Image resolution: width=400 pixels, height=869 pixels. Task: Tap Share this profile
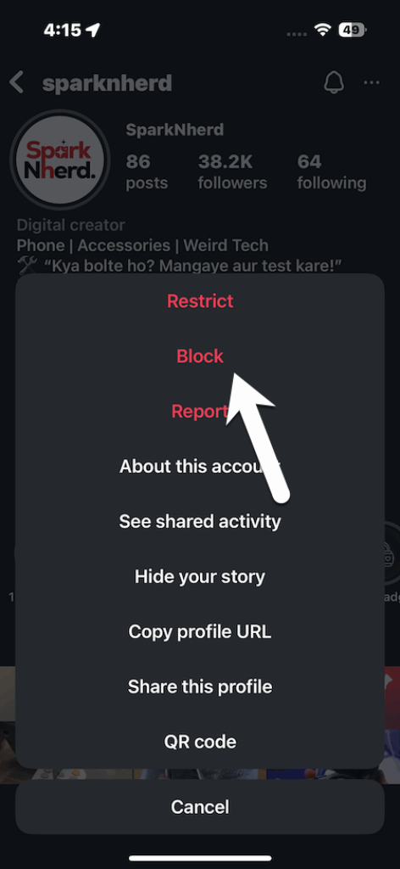point(200,687)
